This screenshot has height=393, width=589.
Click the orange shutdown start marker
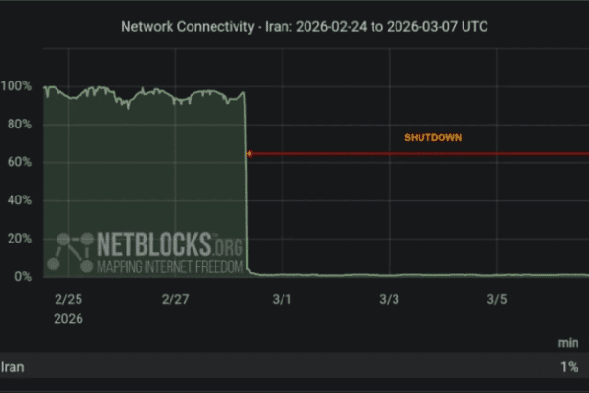[x=249, y=153]
